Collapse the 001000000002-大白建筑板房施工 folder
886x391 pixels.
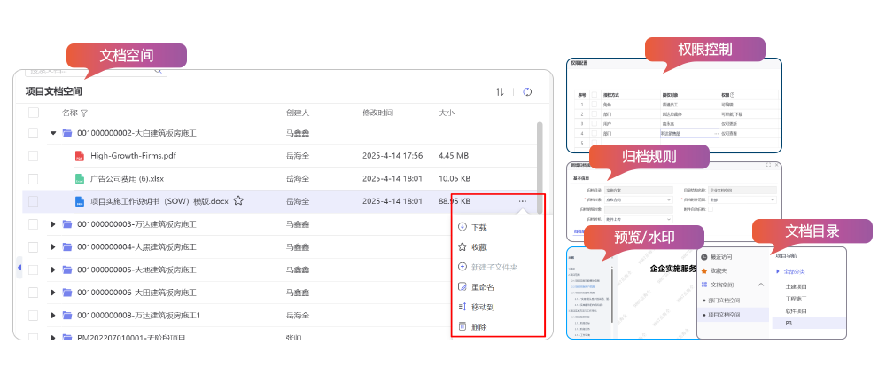tap(53, 133)
